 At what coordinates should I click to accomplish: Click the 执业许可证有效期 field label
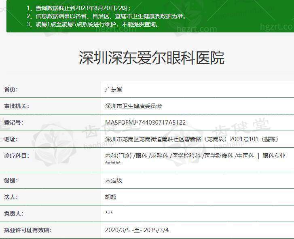click(28, 230)
